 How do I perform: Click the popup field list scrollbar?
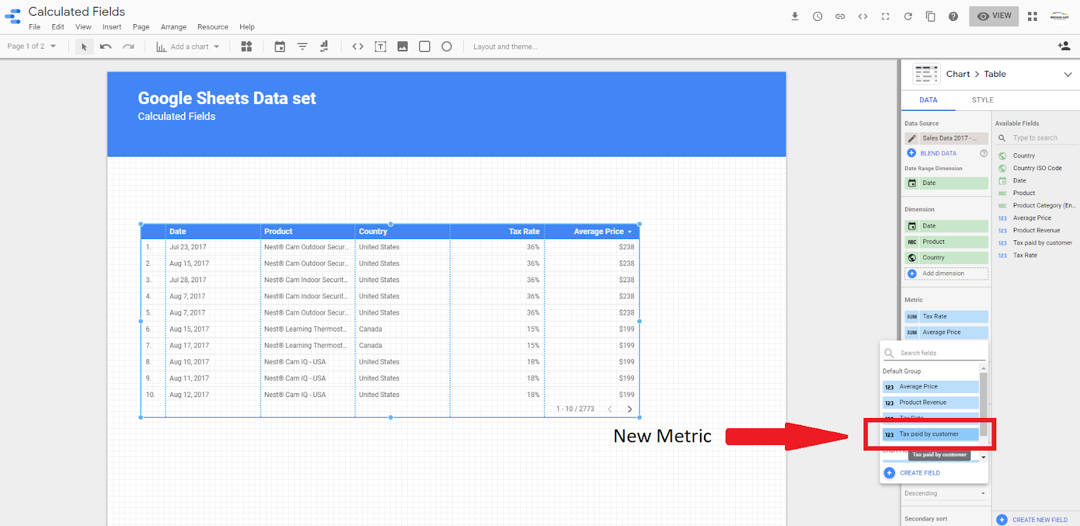(983, 403)
